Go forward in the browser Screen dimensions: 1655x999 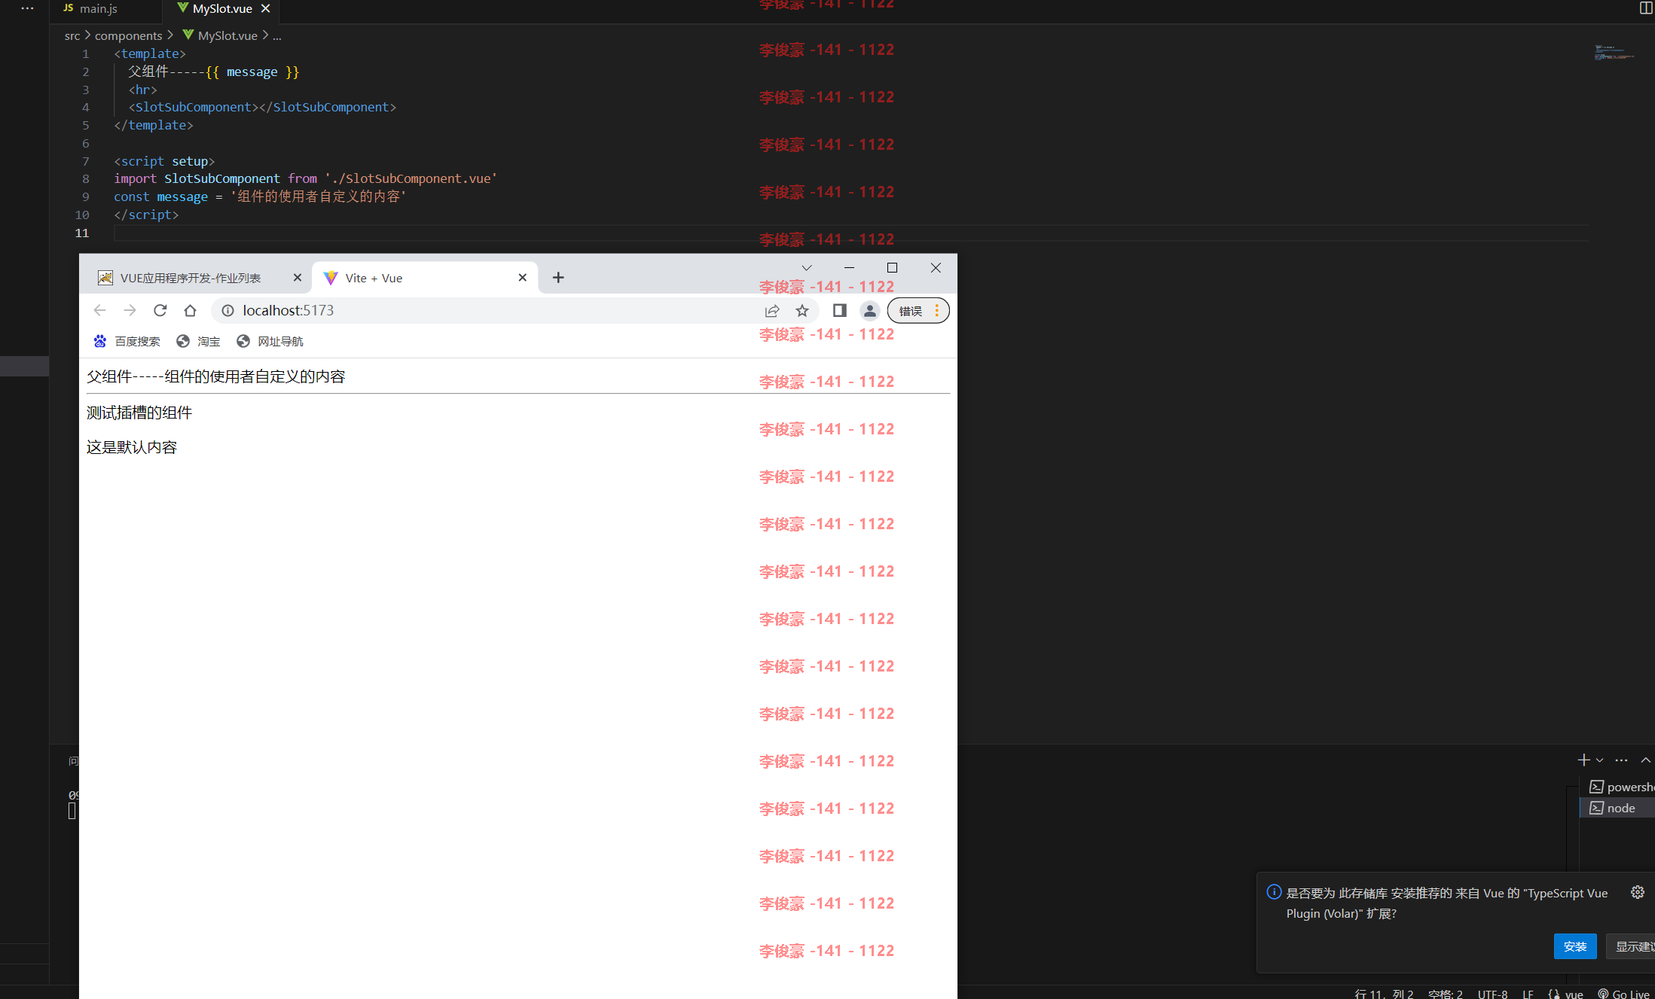pyautogui.click(x=130, y=310)
